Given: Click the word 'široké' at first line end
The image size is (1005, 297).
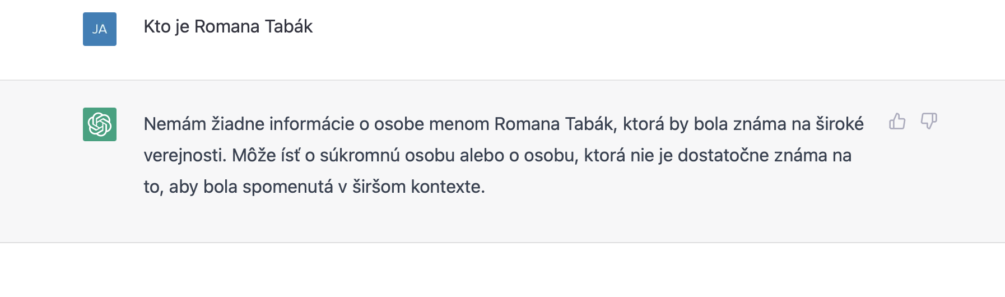Looking at the screenshot, I should point(839,124).
